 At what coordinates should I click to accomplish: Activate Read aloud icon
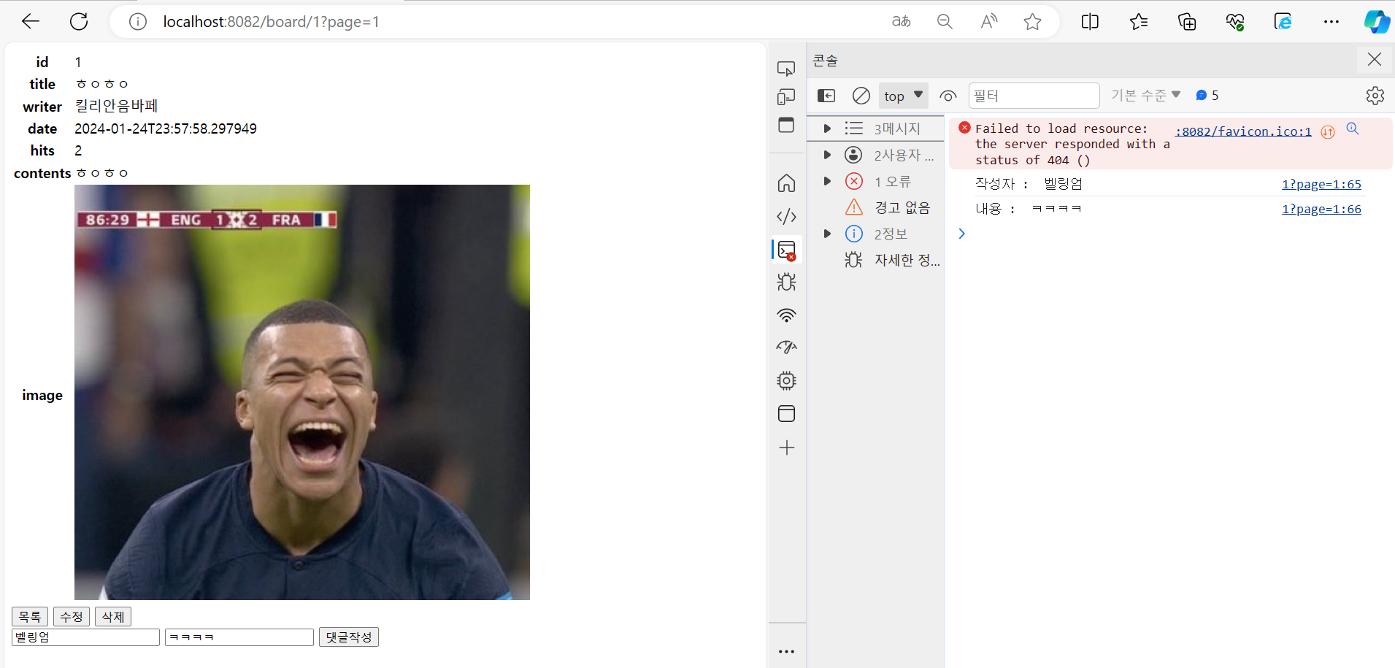point(988,22)
